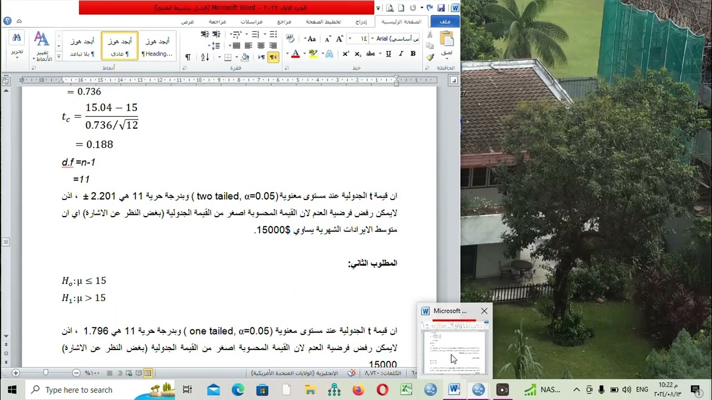
Task: Click the shading paint bucket icon
Action: tap(245, 57)
